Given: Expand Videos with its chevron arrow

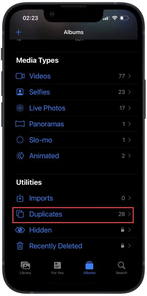Looking at the screenshot, I should tap(130, 76).
